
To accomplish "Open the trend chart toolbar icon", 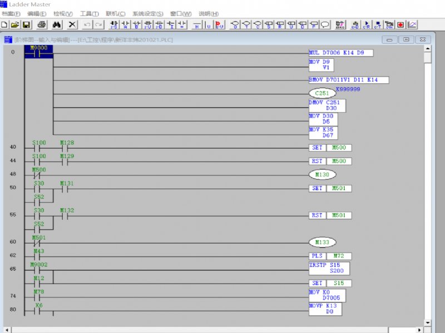I will coord(412,24).
